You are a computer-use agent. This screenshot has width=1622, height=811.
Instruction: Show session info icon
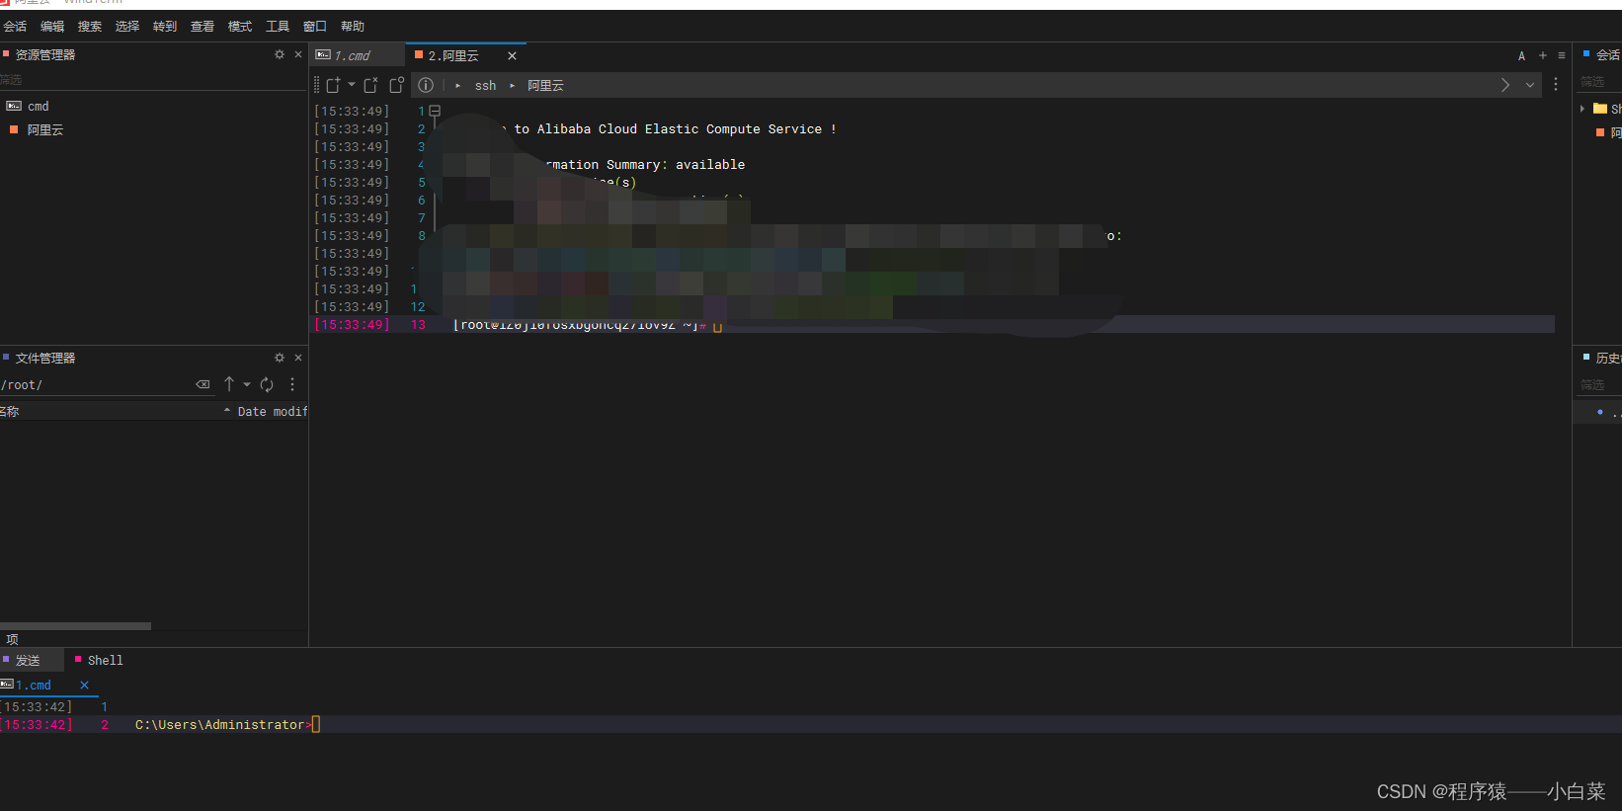click(x=426, y=85)
